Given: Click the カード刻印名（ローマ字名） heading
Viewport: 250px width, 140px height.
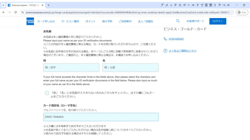Looking at the screenshot, I should click(x=60, y=105).
